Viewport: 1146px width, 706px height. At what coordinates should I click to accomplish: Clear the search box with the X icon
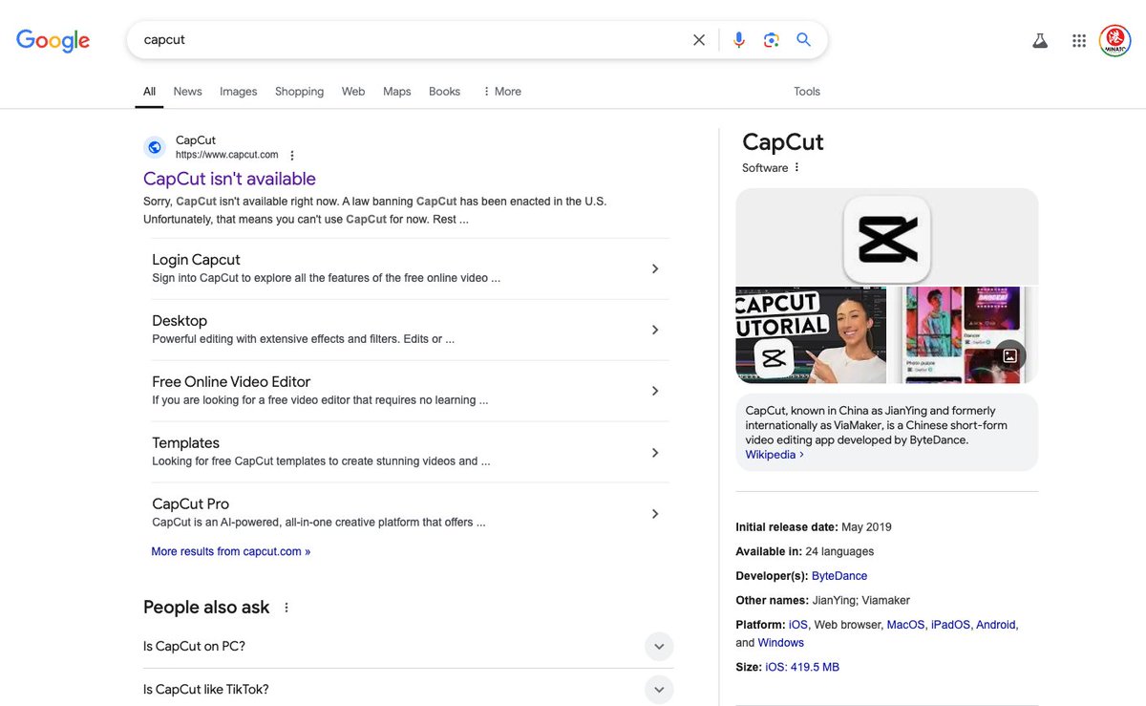pyautogui.click(x=699, y=40)
